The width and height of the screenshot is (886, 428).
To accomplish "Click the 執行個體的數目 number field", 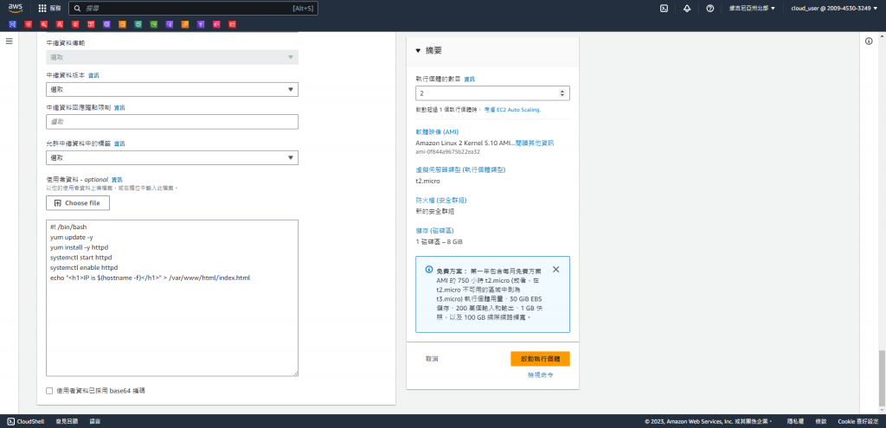I will [492, 93].
